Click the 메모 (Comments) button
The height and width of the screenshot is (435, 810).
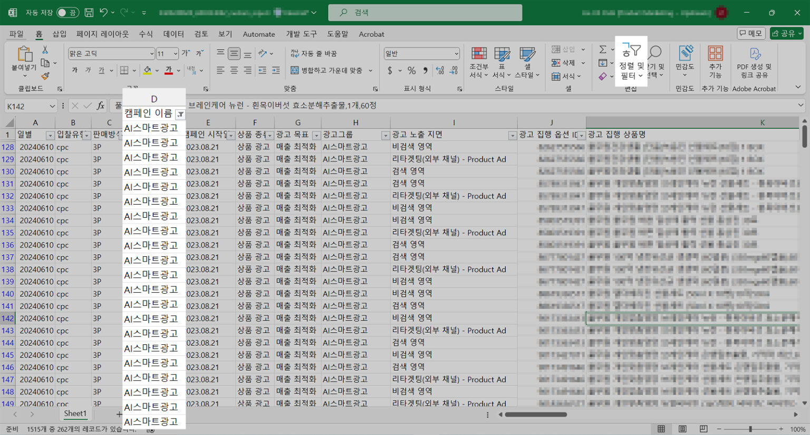pyautogui.click(x=751, y=33)
